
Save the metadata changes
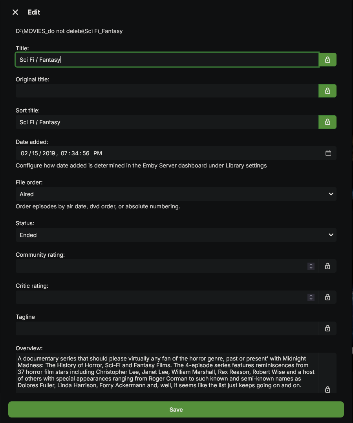(176, 410)
